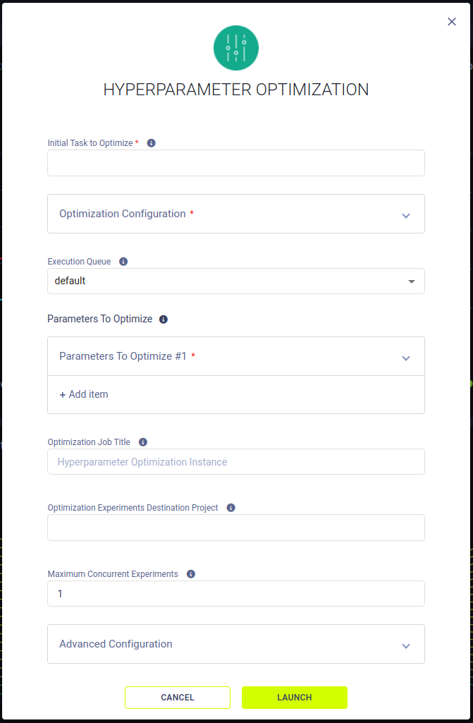
Task: Click Optimization Configuration chevron arrow
Action: [x=406, y=215]
